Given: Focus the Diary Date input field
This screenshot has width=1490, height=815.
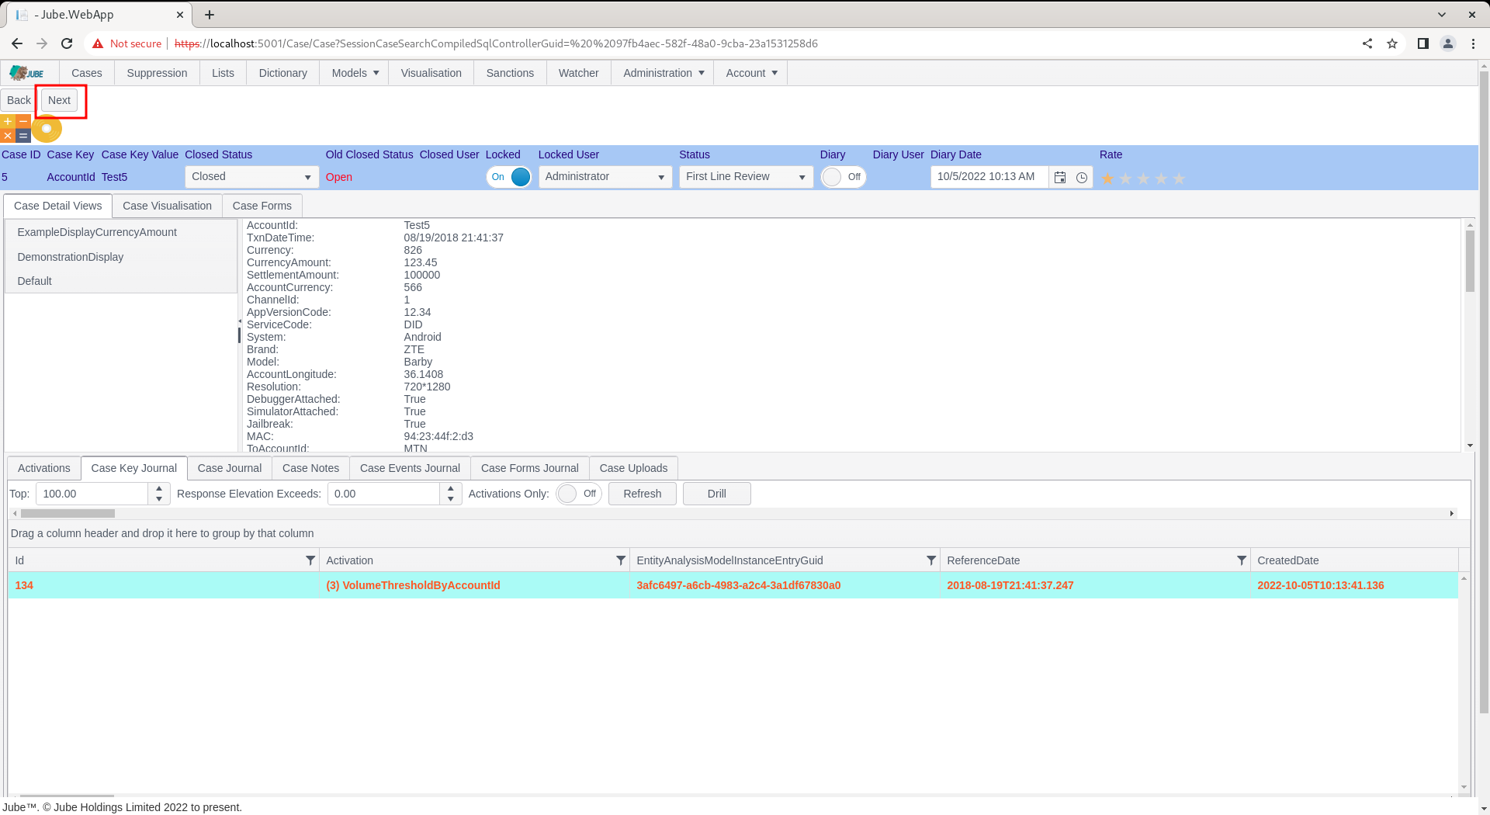Looking at the screenshot, I should 989,177.
